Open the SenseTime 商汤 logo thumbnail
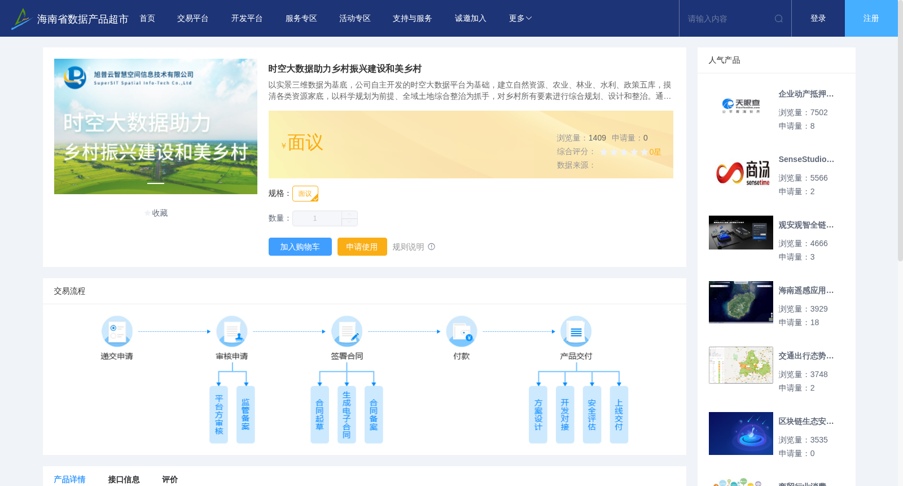This screenshot has width=903, height=486. click(x=741, y=172)
